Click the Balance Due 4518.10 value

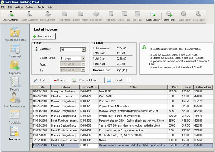click(122, 70)
